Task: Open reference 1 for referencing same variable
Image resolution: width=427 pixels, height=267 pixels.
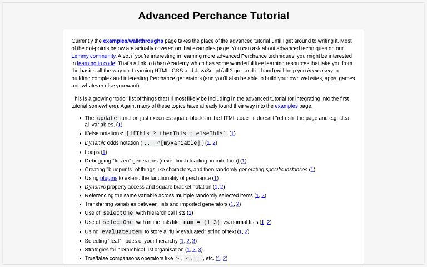Action: pos(257,196)
